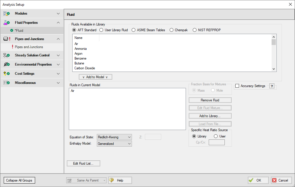Image resolution: width=295 pixels, height=187 pixels.
Task: Select the Pipes and Junctions sub-item
Action: pyautogui.click(x=29, y=47)
